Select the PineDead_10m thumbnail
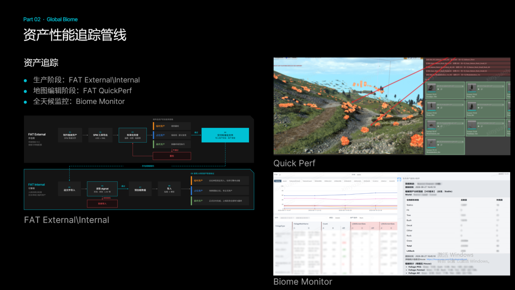 (x=472, y=125)
